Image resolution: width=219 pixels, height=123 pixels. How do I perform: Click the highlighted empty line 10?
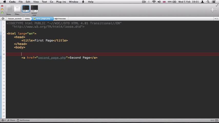pyautogui.click(x=112, y=54)
